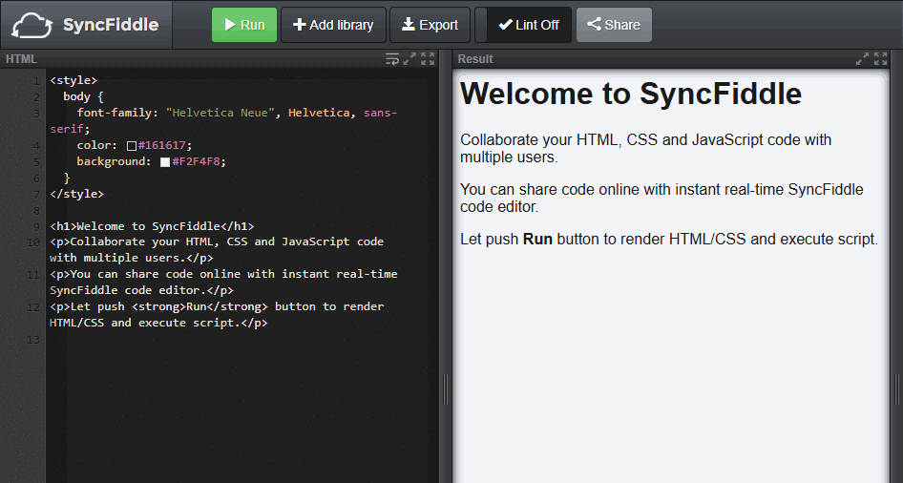Image resolution: width=903 pixels, height=483 pixels.
Task: Open the Add library dialog
Action: [x=333, y=25]
